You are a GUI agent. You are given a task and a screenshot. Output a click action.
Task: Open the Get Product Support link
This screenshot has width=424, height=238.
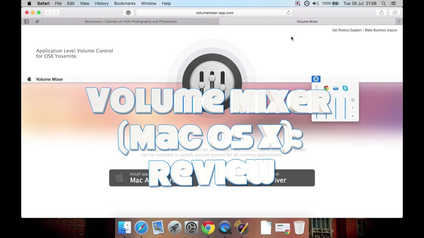(347, 30)
